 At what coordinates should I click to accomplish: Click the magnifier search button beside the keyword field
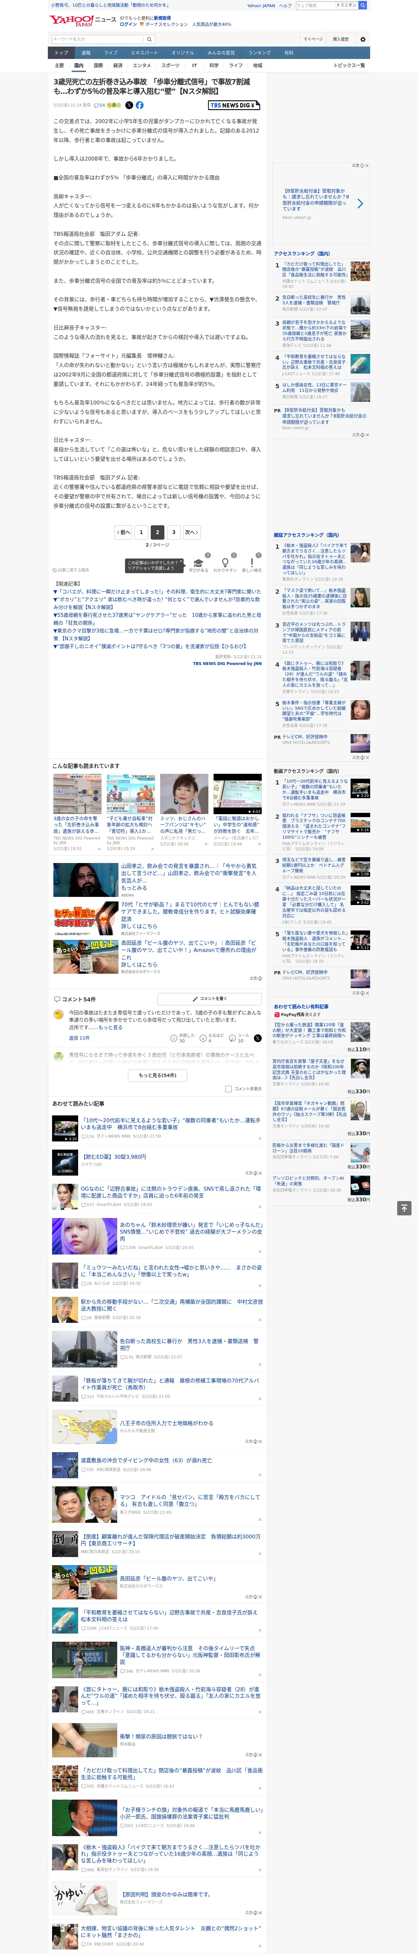[149, 39]
